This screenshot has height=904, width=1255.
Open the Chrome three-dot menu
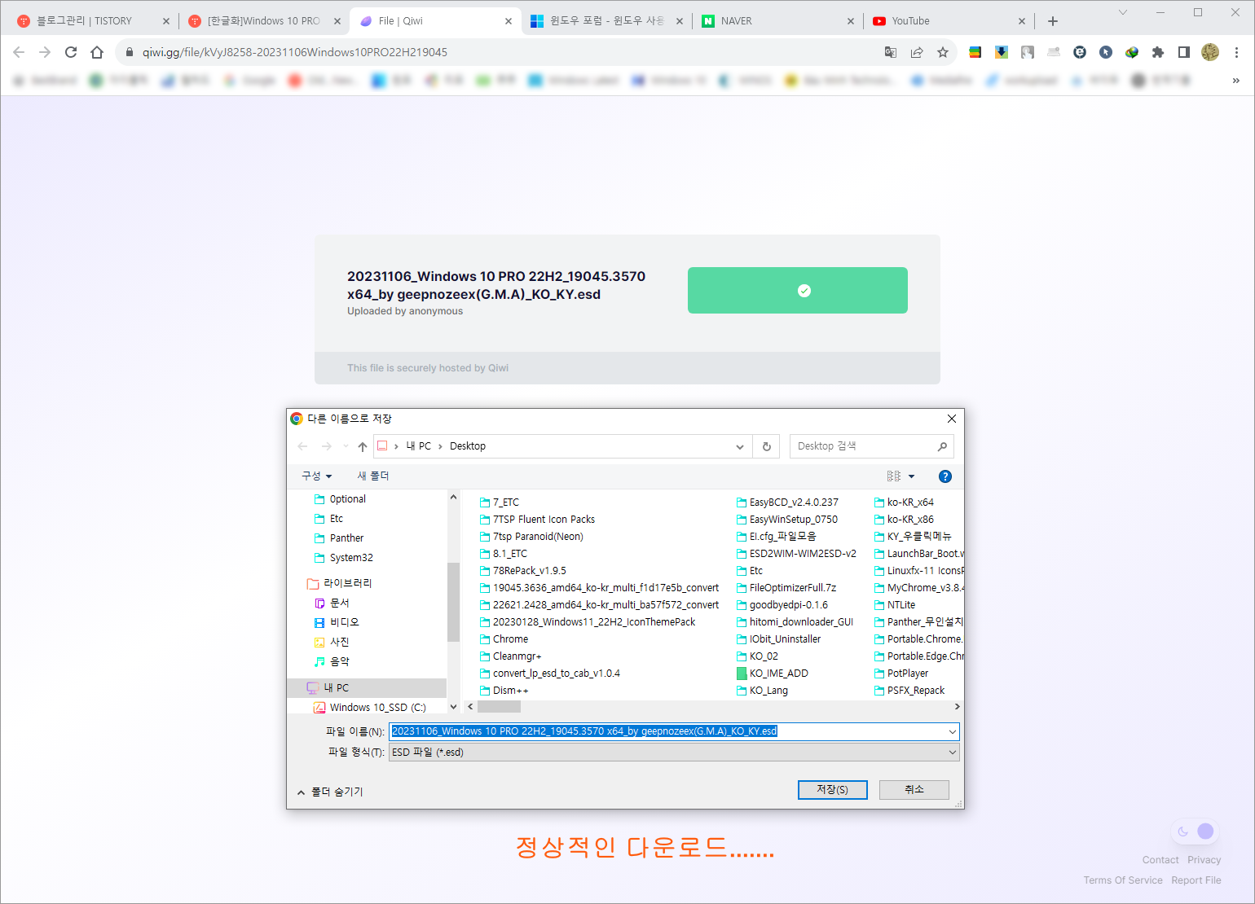point(1236,52)
